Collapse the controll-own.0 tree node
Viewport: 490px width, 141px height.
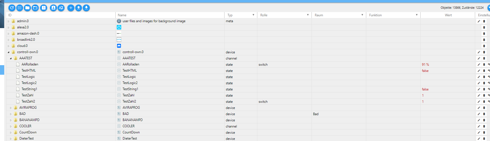(8, 52)
